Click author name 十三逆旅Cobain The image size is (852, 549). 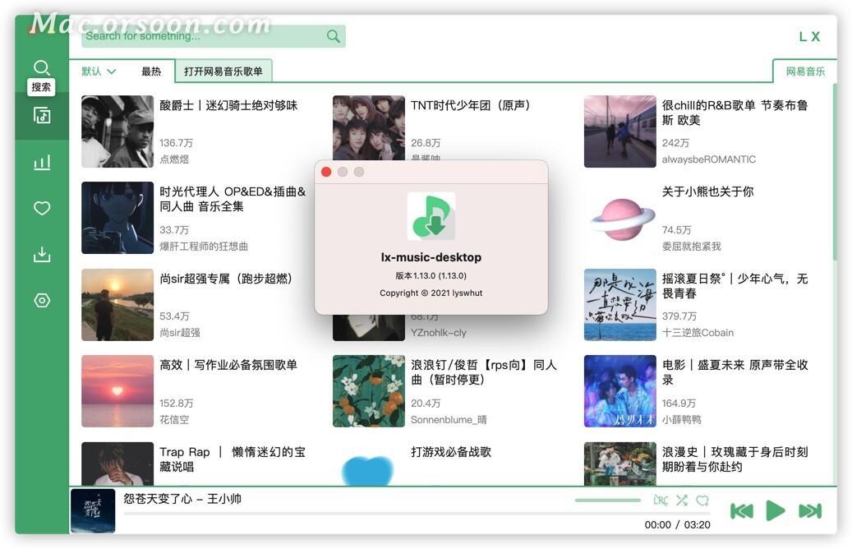(698, 333)
